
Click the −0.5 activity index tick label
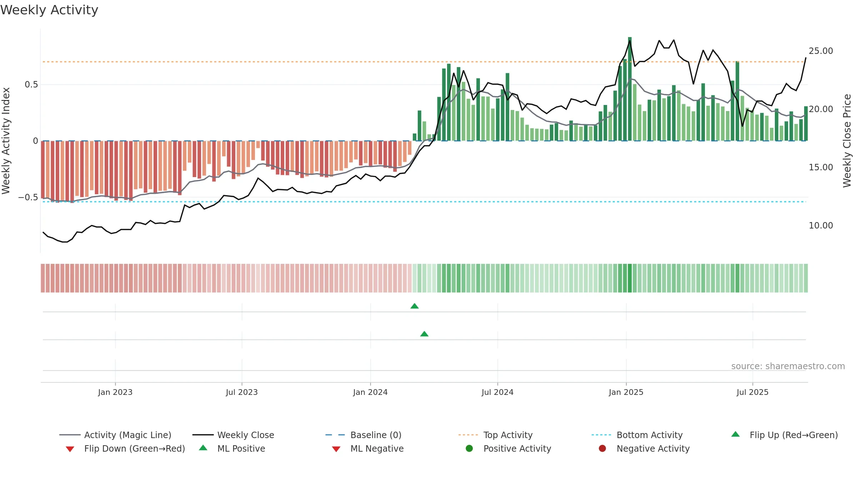(28, 197)
